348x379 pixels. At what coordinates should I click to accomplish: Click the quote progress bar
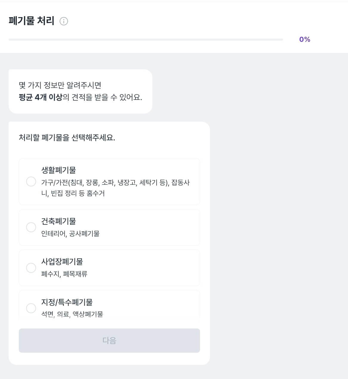pyautogui.click(x=146, y=39)
